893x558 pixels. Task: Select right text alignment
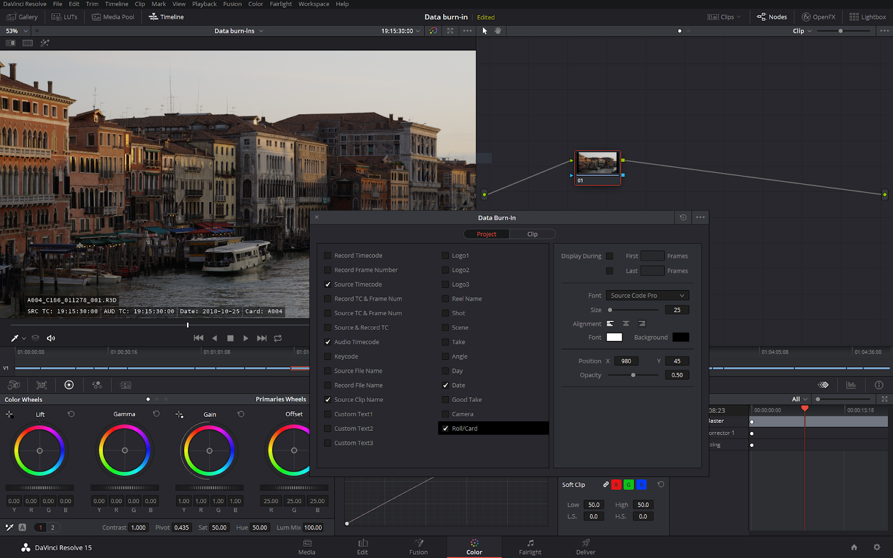point(642,324)
